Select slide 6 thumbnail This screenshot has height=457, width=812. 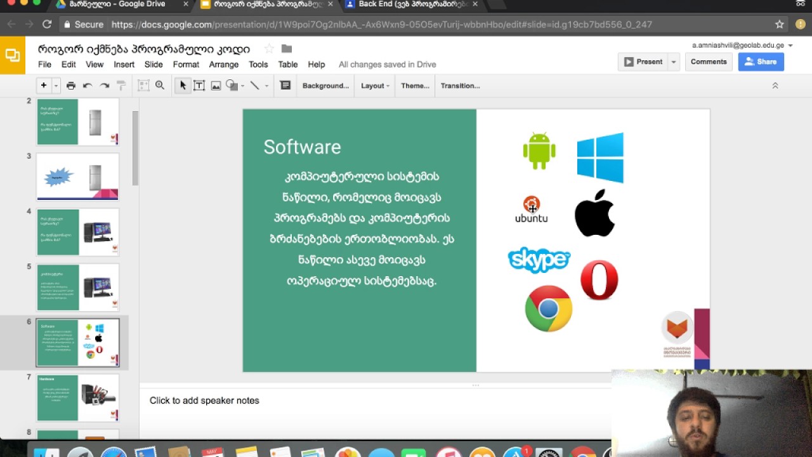coord(78,343)
